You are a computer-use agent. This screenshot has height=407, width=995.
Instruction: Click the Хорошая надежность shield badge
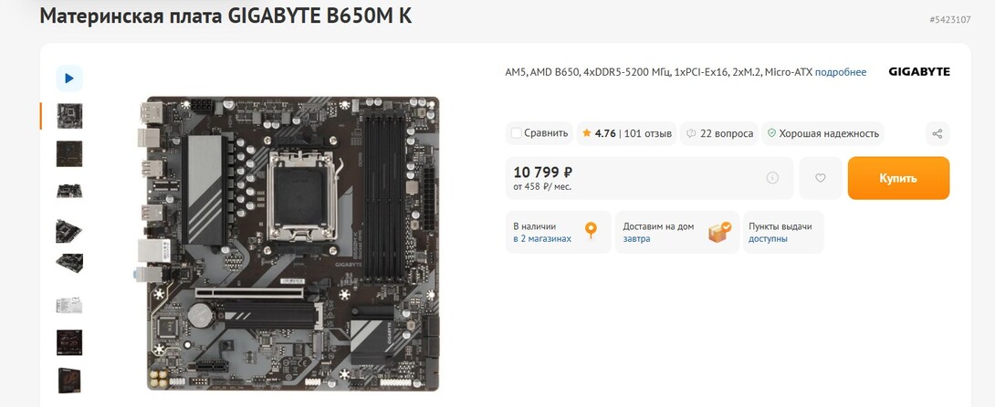[823, 134]
